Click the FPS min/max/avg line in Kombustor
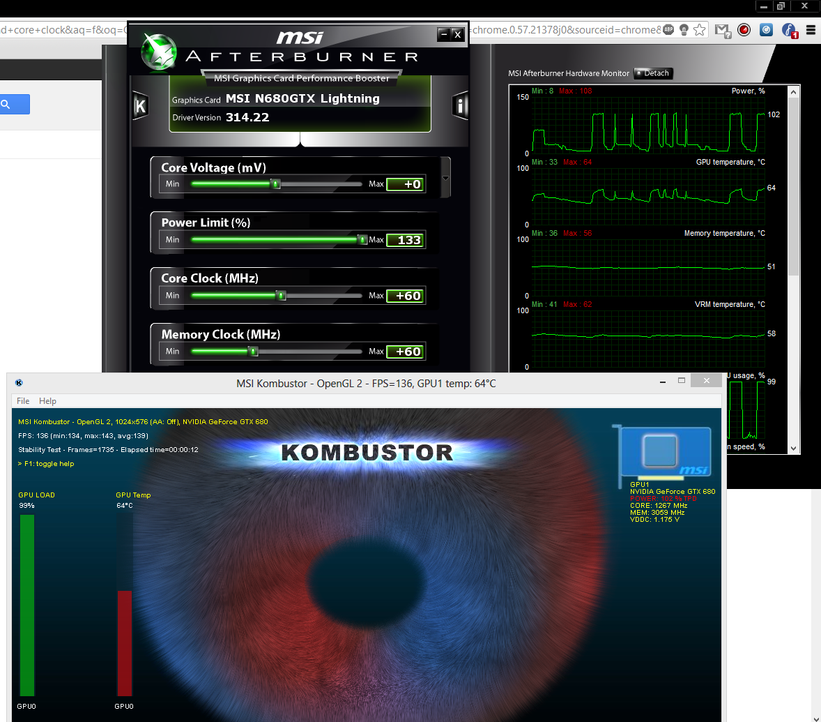The height and width of the screenshot is (722, 821). click(83, 436)
